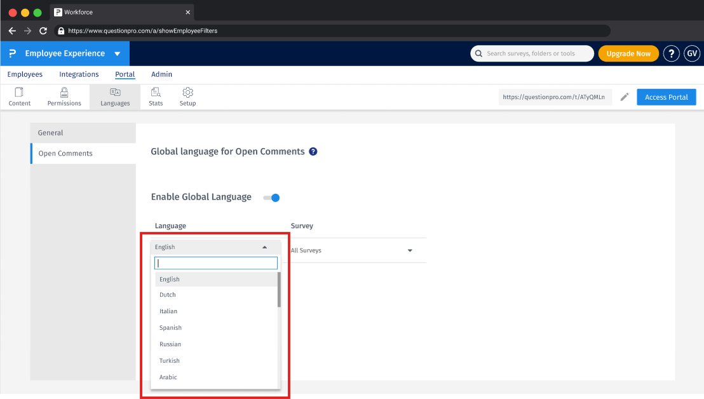Click the help icon beside Open Comments heading
This screenshot has width=704, height=399.
point(313,152)
